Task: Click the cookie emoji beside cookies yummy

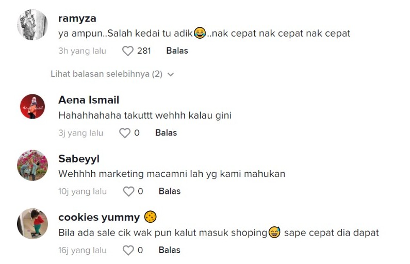Action: [x=151, y=217]
